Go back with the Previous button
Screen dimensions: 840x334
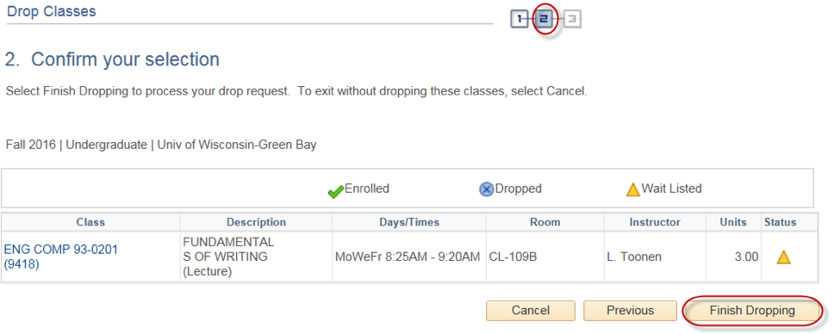tap(630, 311)
